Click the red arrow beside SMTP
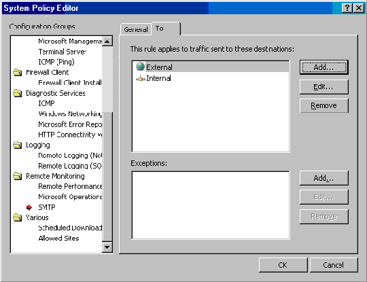This screenshot has height=282, width=367. point(29,207)
